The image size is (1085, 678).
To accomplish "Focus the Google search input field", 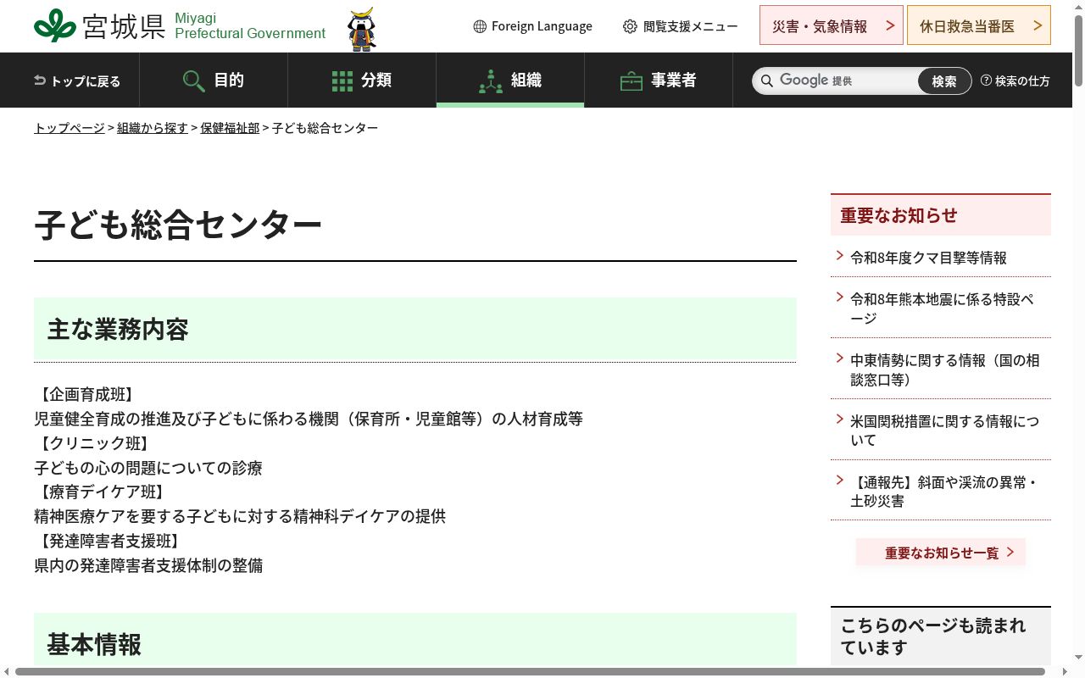I will [x=835, y=81].
